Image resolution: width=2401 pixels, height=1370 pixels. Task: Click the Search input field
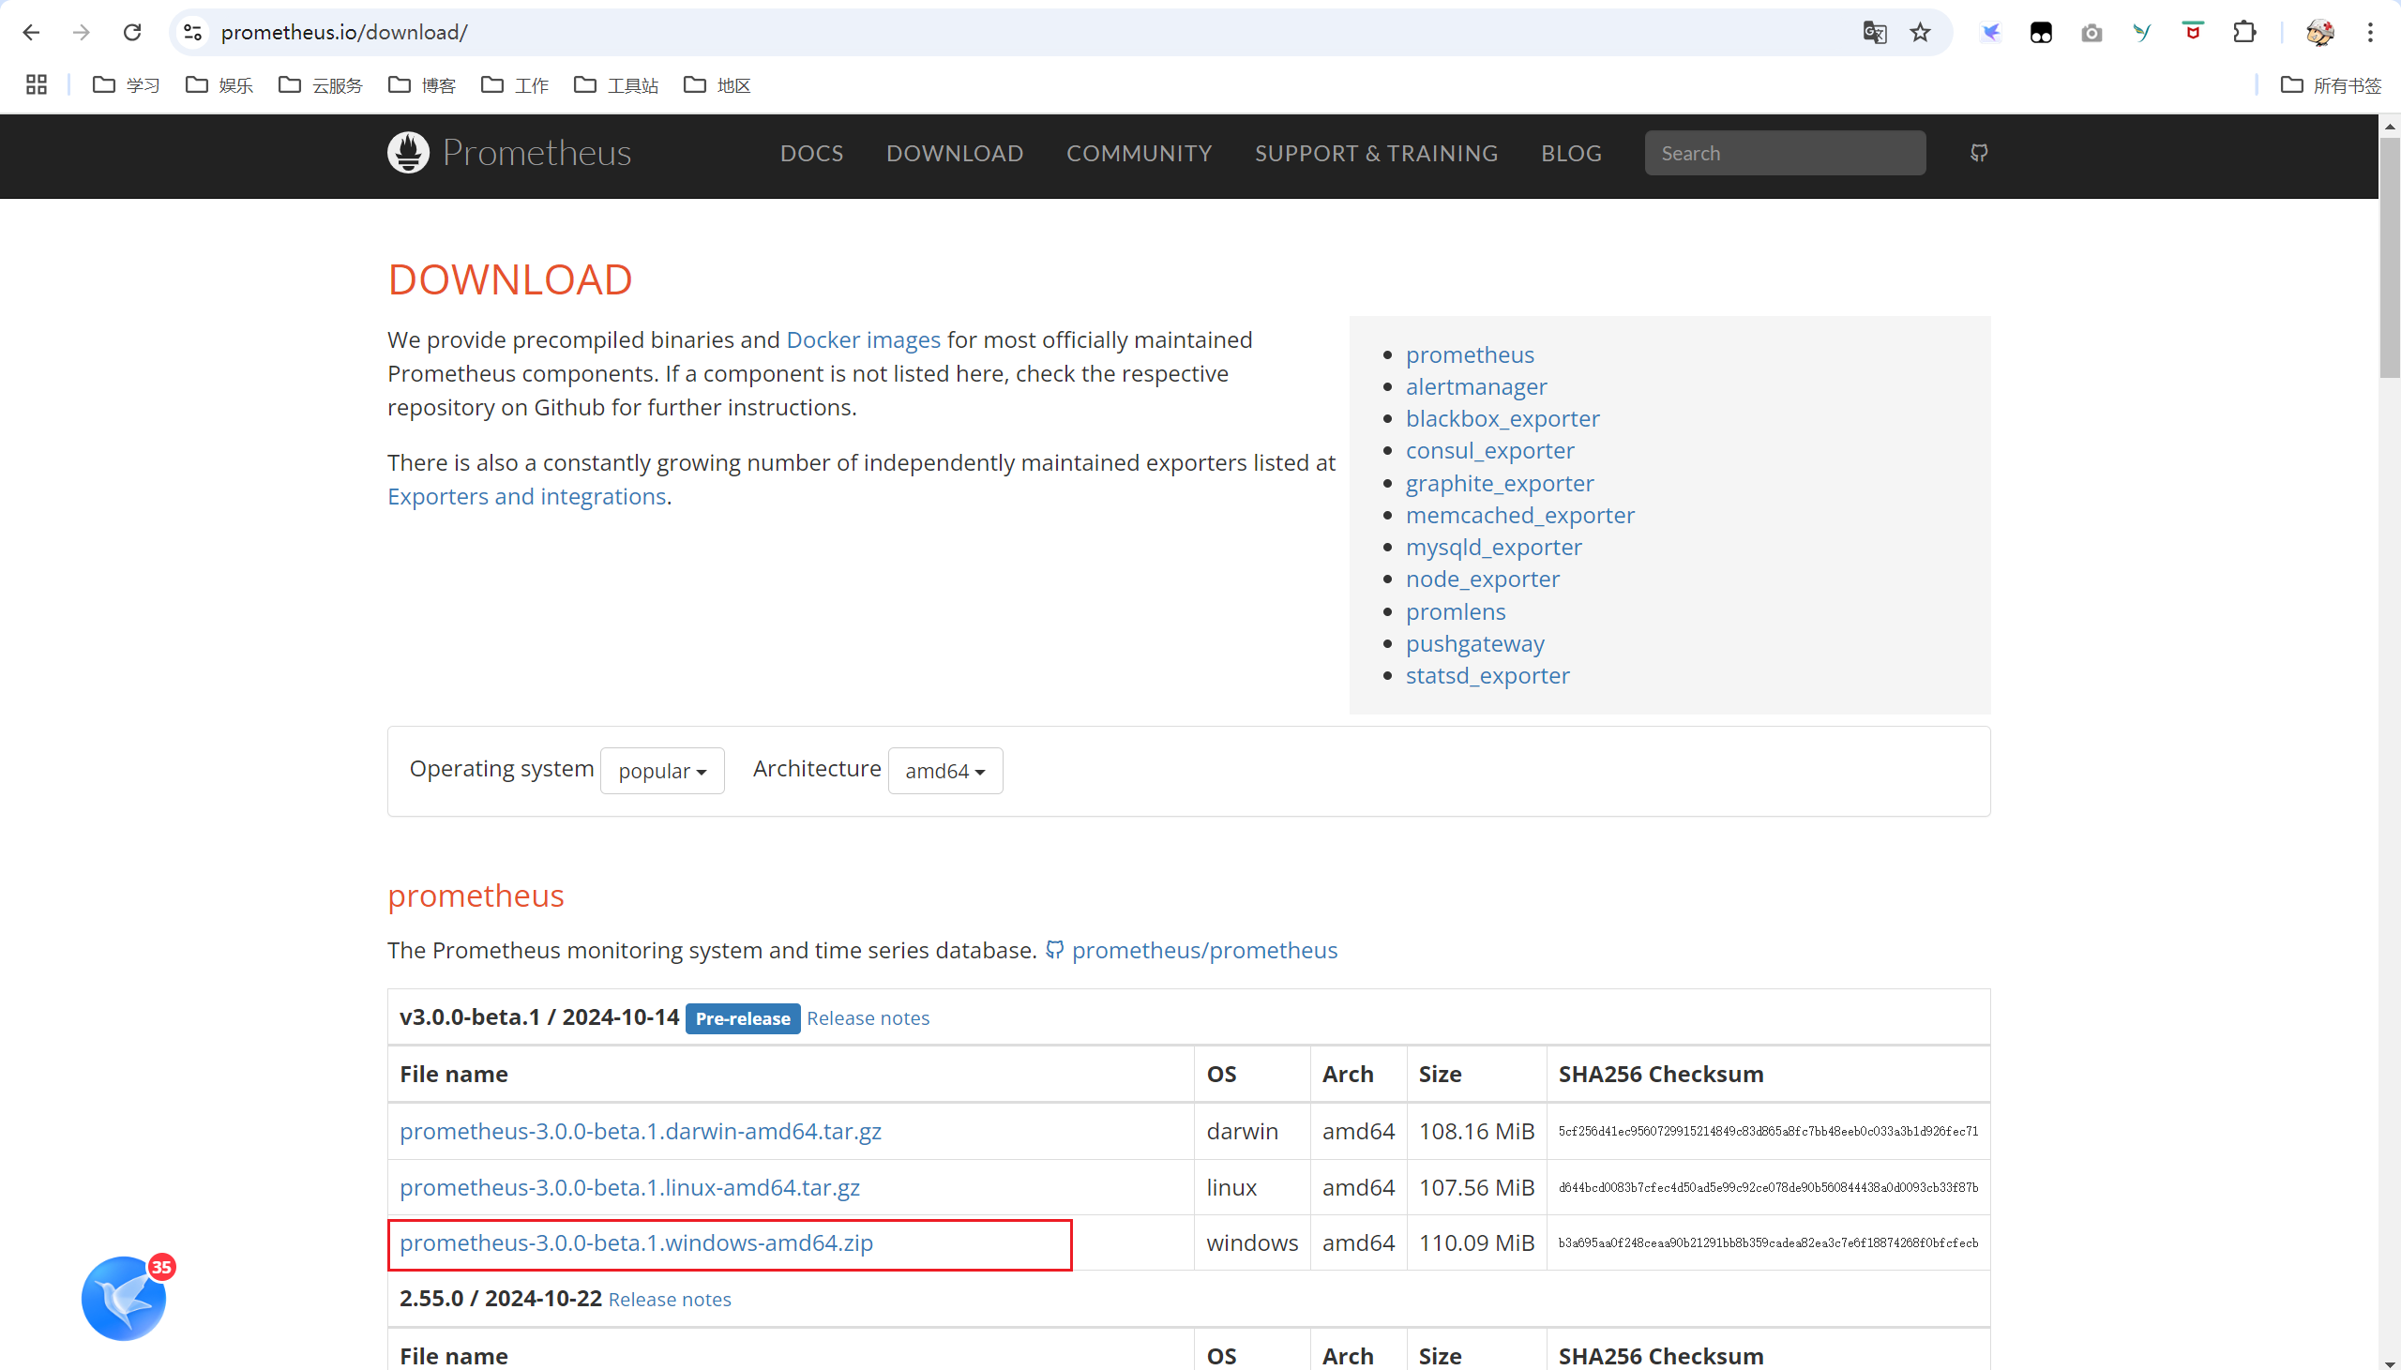(x=1784, y=154)
